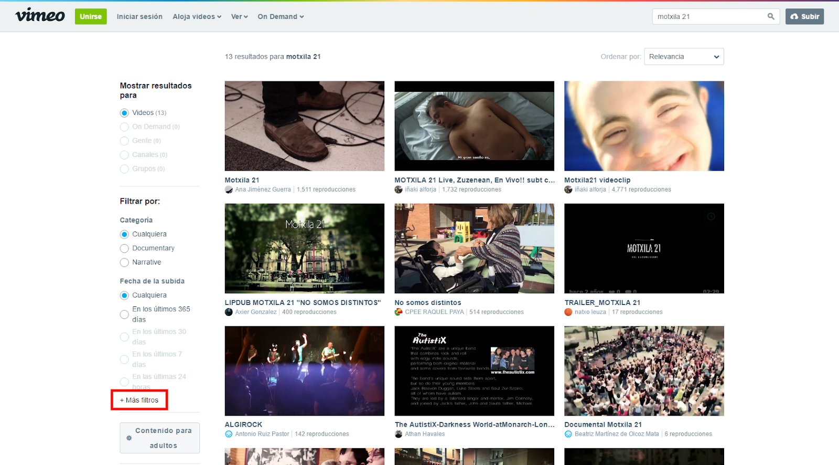Click the smiling face thumbnail
The width and height of the screenshot is (839, 465).
point(644,126)
